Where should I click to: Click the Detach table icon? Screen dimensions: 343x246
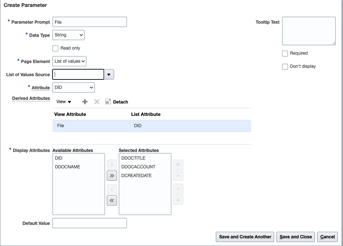[108, 102]
